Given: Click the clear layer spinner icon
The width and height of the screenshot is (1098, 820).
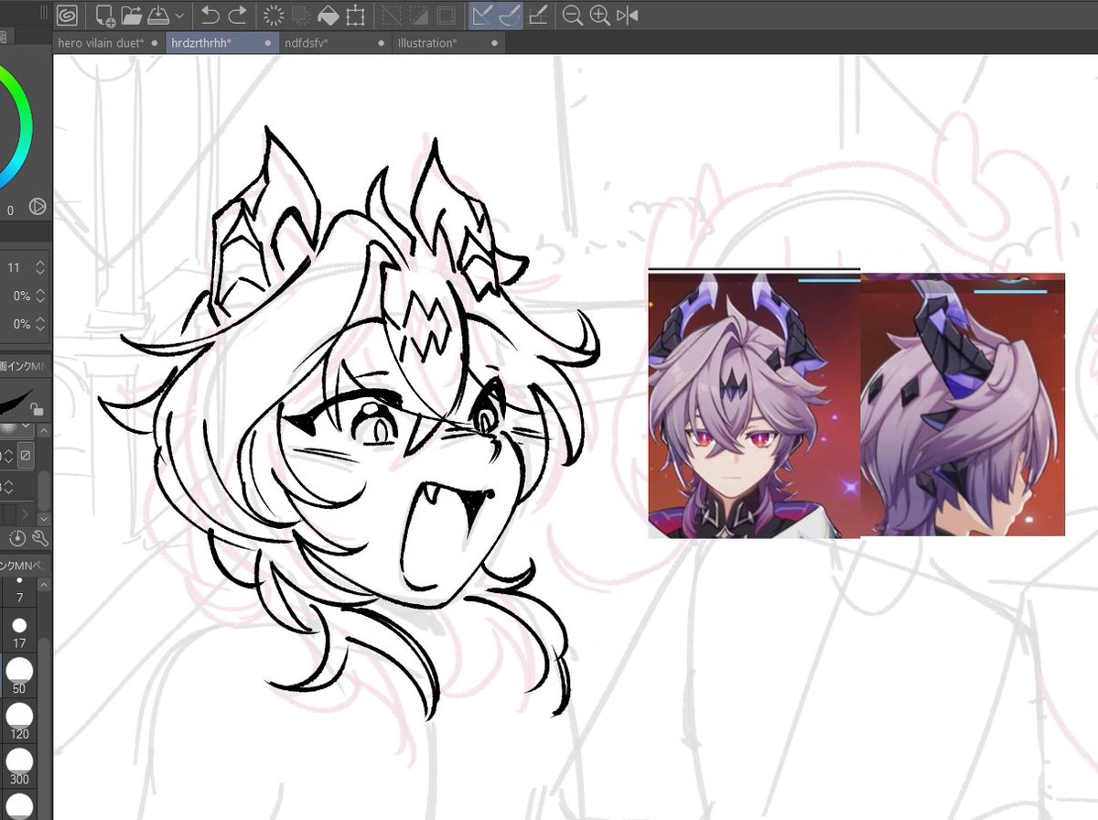Looking at the screenshot, I should click(x=273, y=16).
